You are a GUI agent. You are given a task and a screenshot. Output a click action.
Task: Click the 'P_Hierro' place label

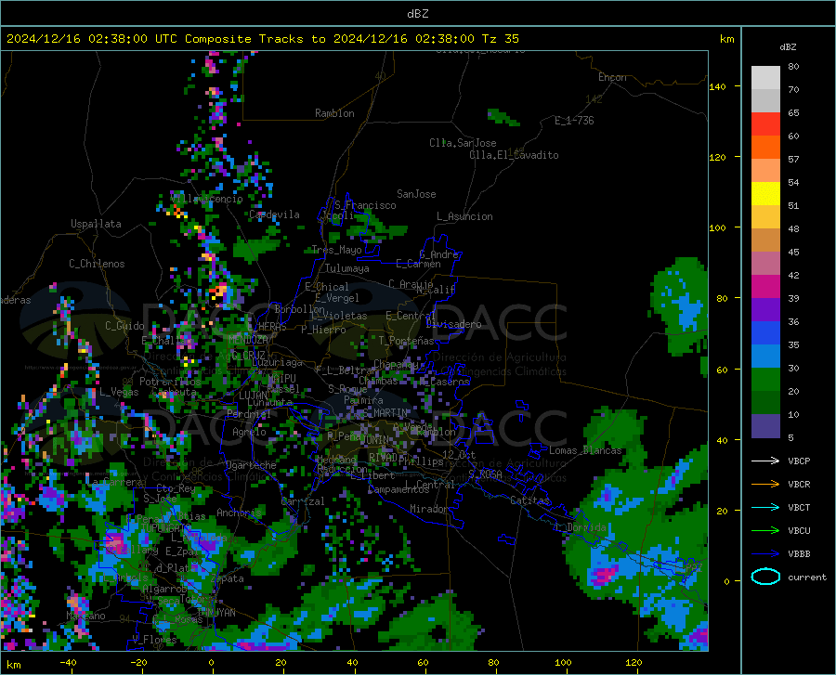323,330
